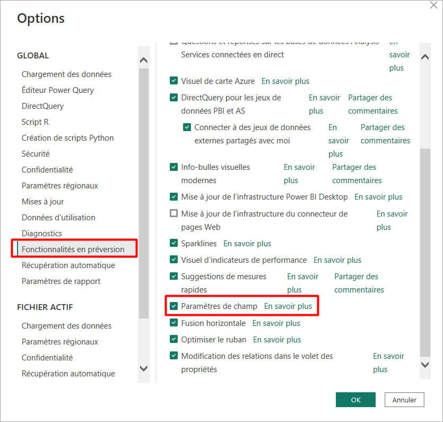Uncheck Visuel de carte Azure

(173, 80)
